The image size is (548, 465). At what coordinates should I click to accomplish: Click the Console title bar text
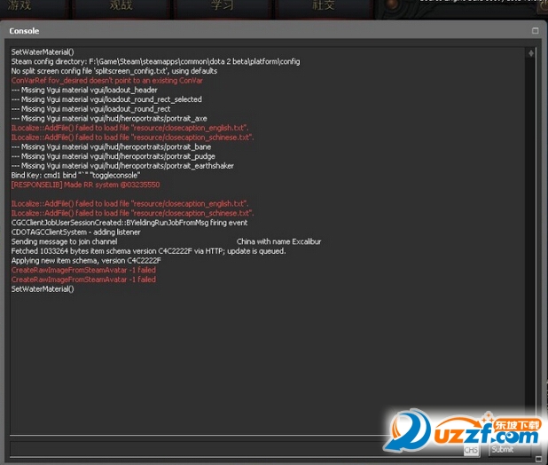[24, 31]
